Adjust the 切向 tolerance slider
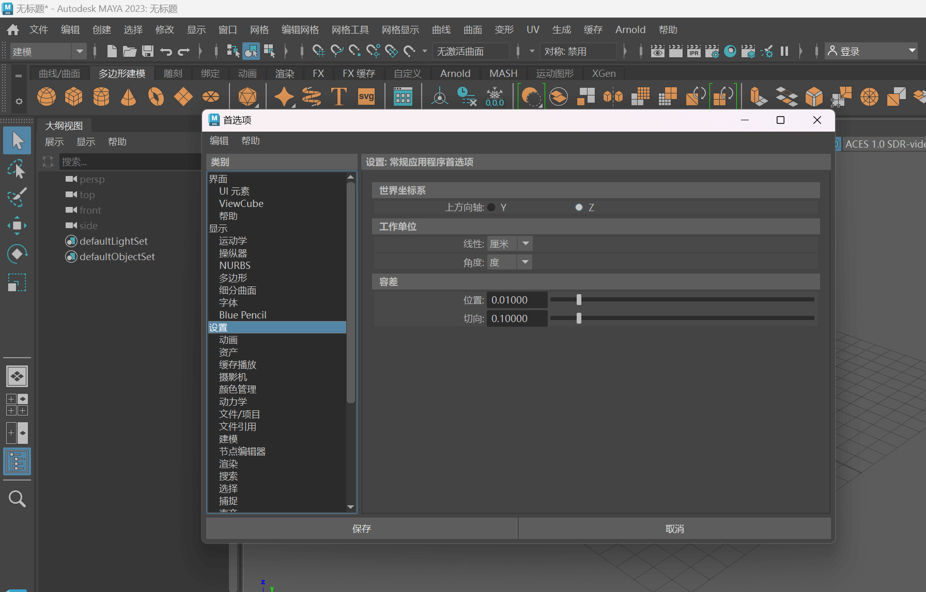The width and height of the screenshot is (926, 592). tap(579, 318)
